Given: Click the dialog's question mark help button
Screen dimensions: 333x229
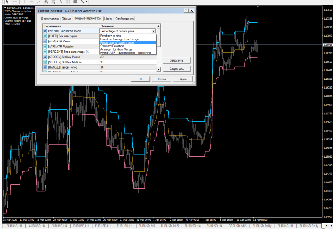Looking at the screenshot, I should tap(186, 11).
